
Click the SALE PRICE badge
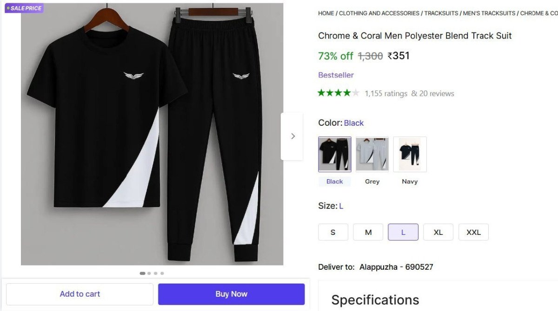24,8
